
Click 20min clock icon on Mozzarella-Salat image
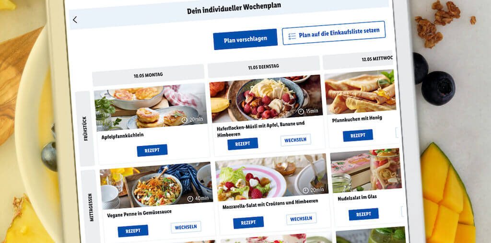[x=306, y=190]
